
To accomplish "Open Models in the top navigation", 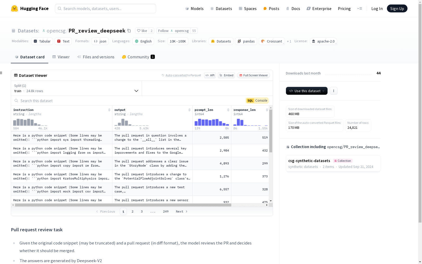I will [194, 8].
